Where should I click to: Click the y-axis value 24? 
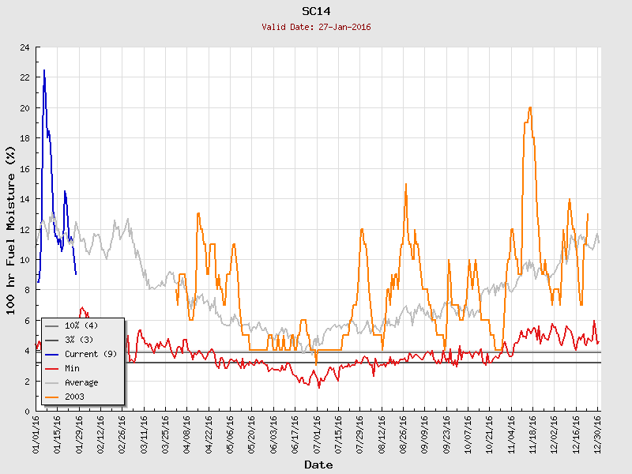click(x=25, y=47)
